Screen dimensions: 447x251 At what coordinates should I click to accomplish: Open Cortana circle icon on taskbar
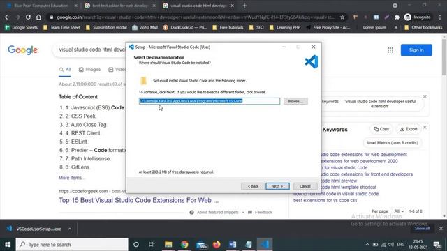click(136, 245)
